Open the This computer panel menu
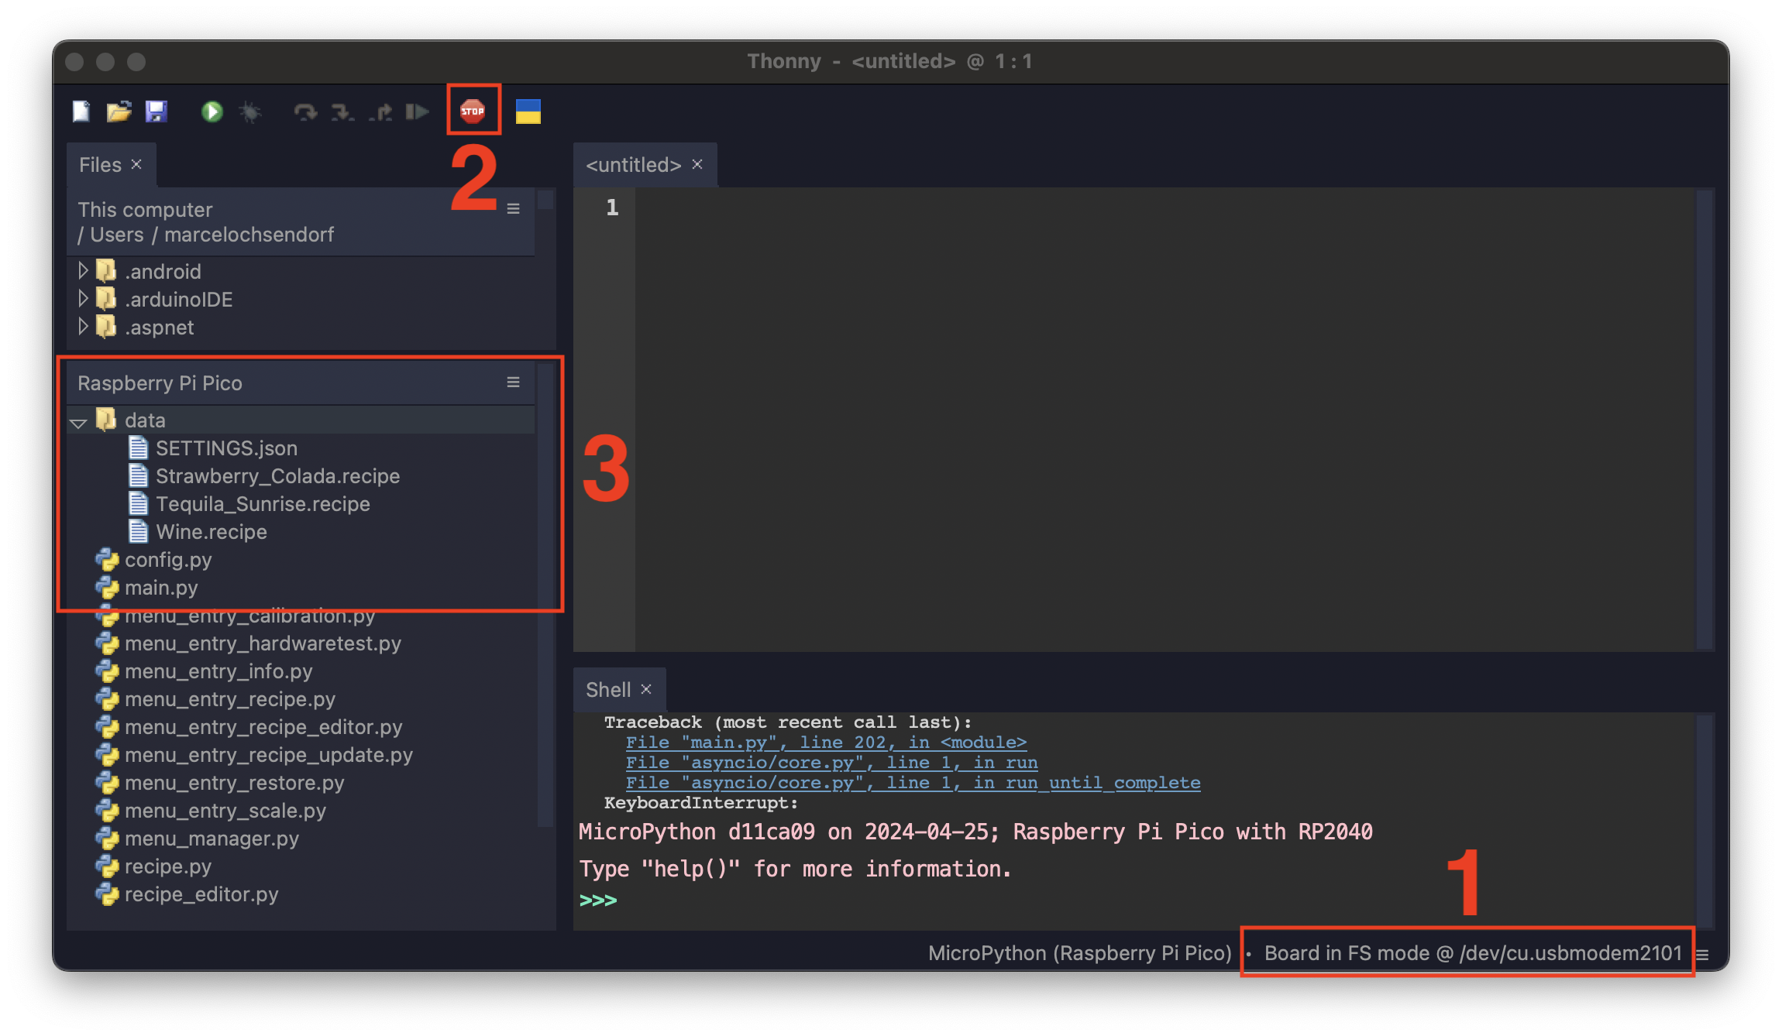 (x=513, y=209)
